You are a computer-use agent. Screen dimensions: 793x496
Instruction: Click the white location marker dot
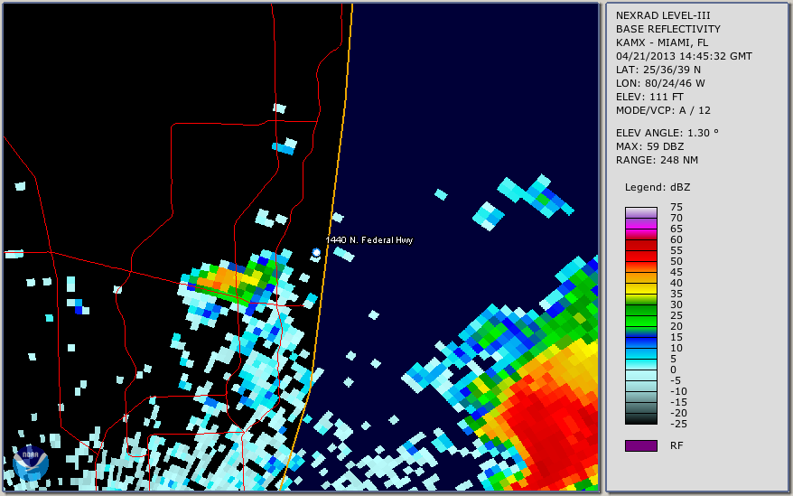(316, 252)
